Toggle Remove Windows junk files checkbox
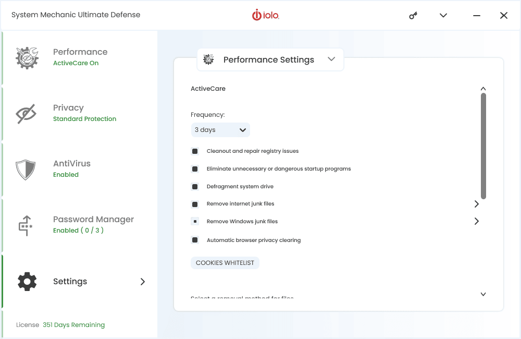The image size is (521, 339). tap(195, 221)
